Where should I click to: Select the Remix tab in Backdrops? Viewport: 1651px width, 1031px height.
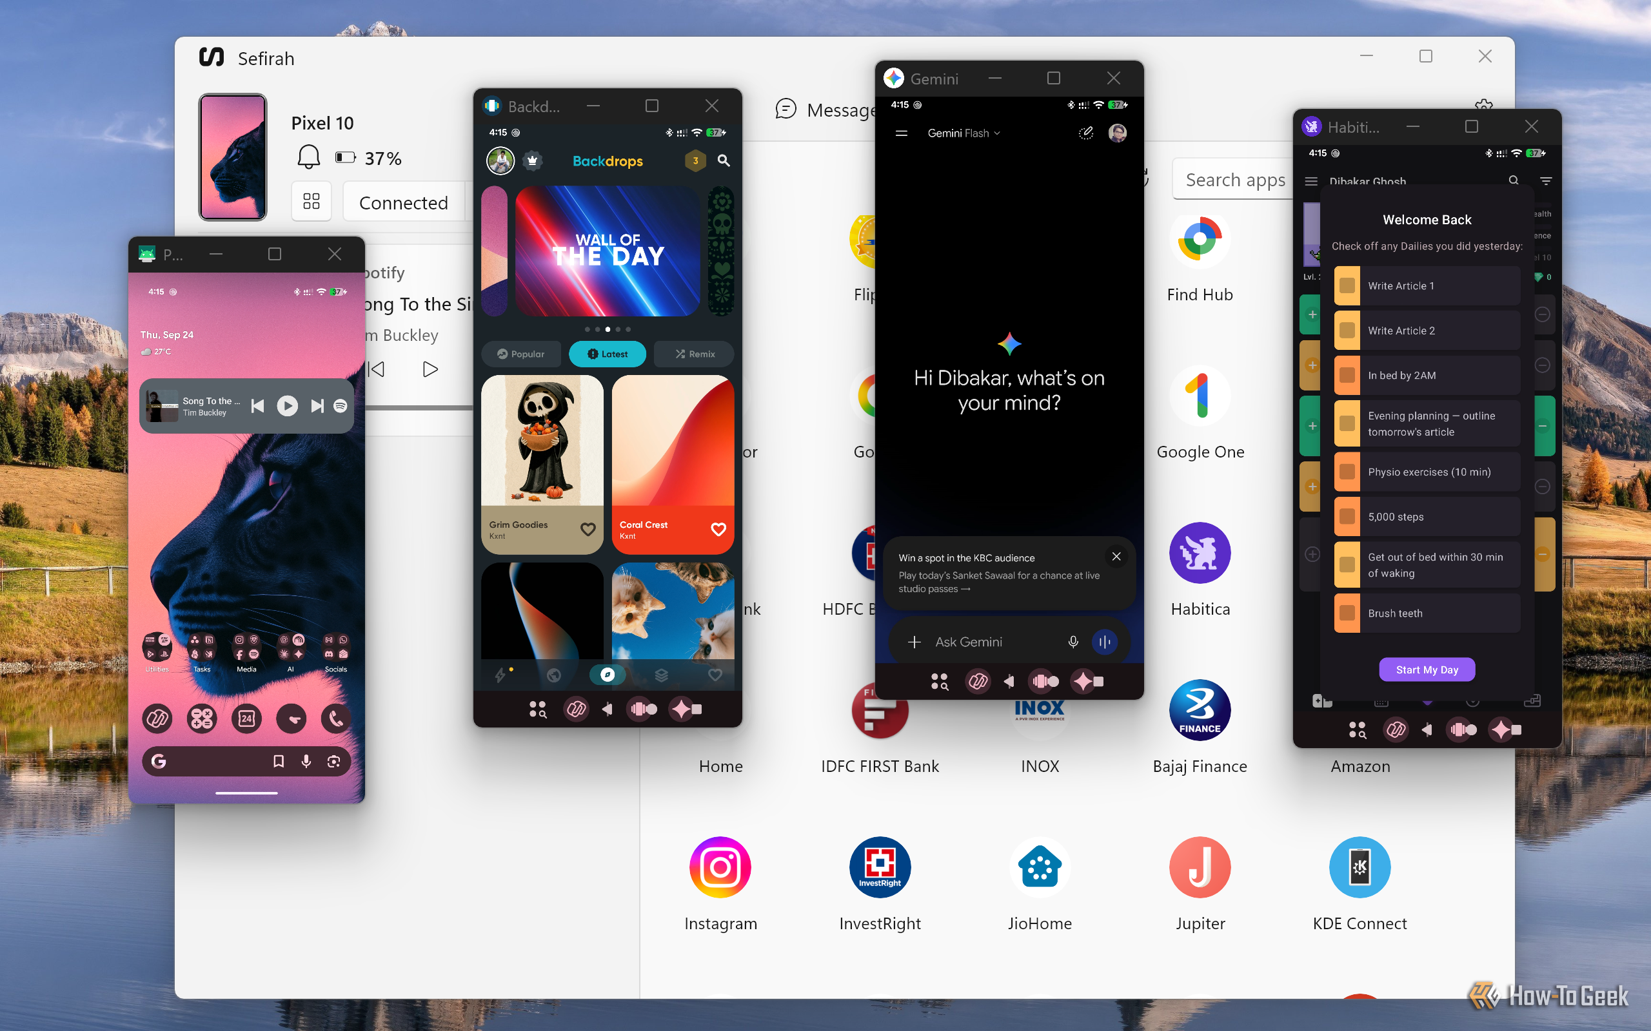[694, 354]
